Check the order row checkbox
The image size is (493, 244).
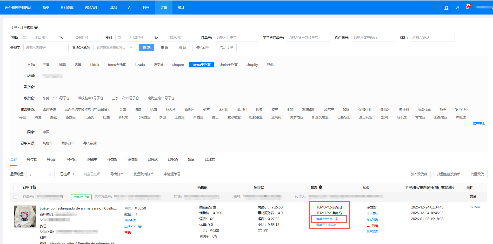[x=15, y=197]
